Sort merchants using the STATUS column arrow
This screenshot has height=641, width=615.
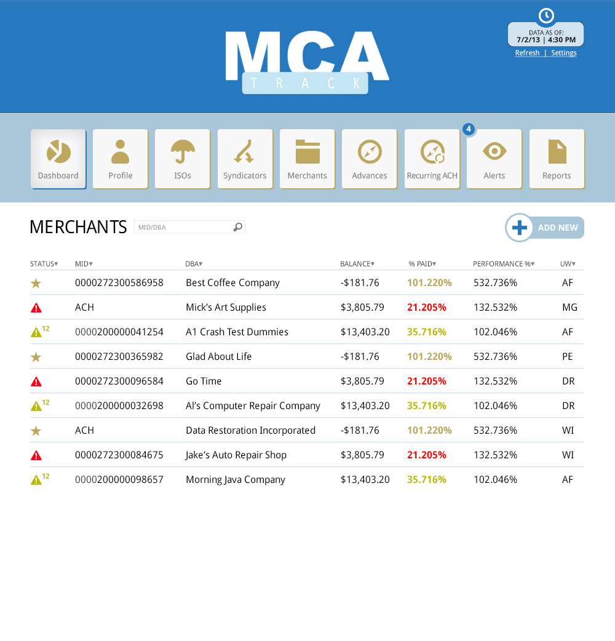click(x=57, y=263)
